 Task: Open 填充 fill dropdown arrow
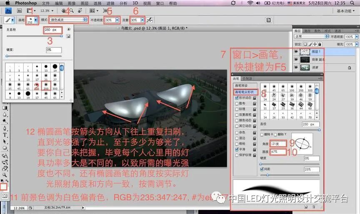357,44
